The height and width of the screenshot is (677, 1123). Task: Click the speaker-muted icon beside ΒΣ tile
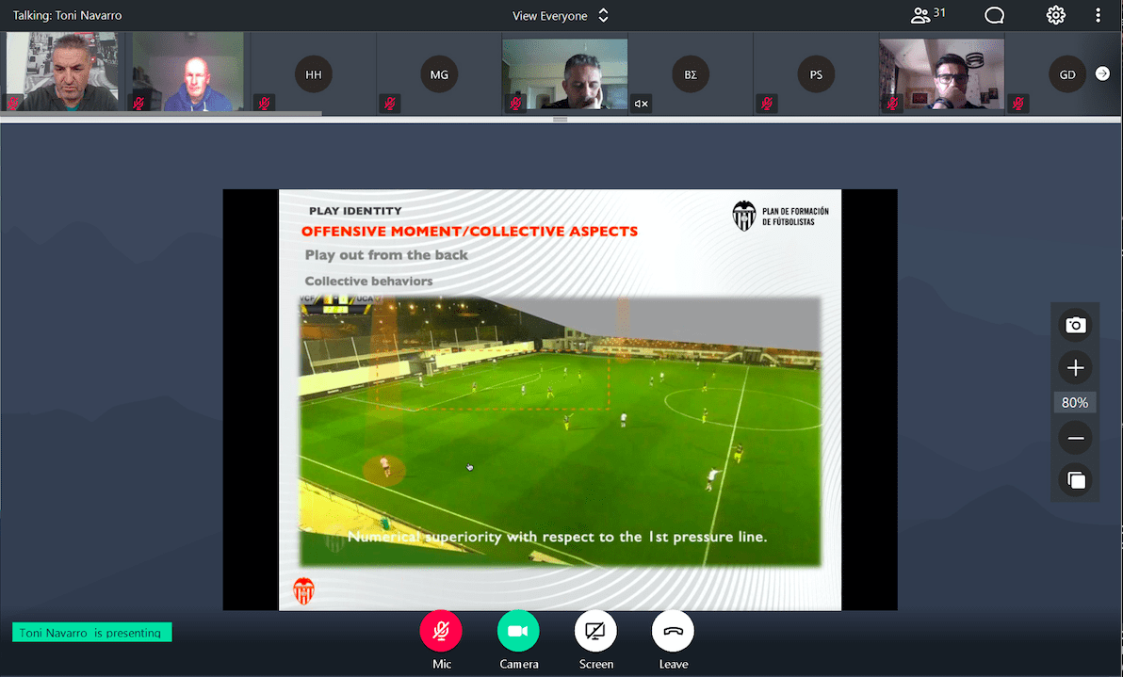click(641, 104)
